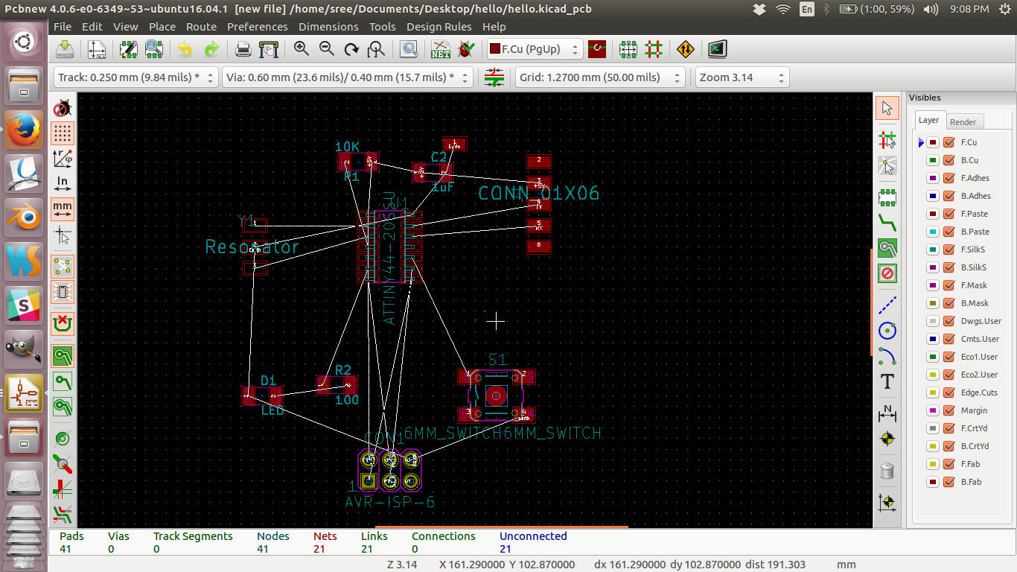The height and width of the screenshot is (572, 1017).
Task: Open the track width dropdown
Action: click(x=136, y=77)
